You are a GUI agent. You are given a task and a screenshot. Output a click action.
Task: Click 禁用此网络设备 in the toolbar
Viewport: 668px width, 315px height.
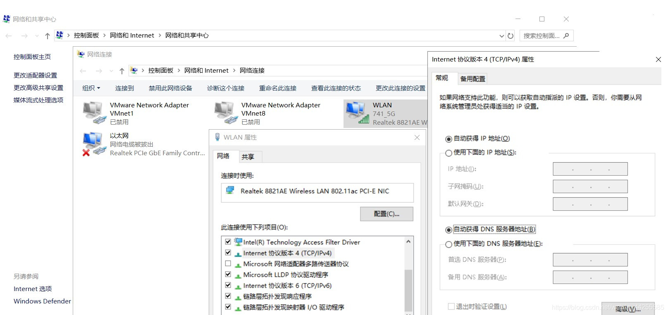coord(170,88)
